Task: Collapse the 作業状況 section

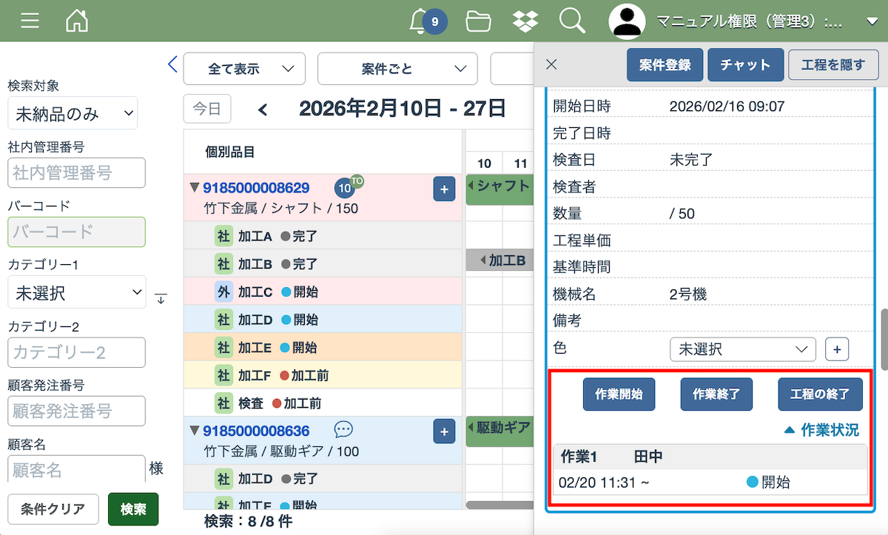Action: coord(821,430)
